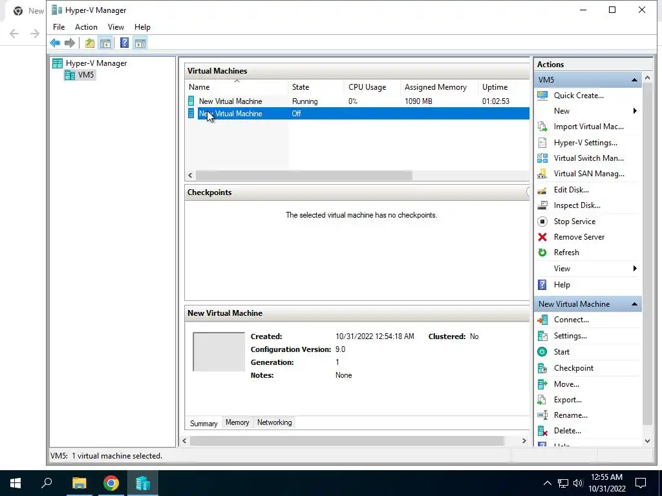The width and height of the screenshot is (662, 496).
Task: Click the Back arrow toolbar icon
Action: point(55,43)
